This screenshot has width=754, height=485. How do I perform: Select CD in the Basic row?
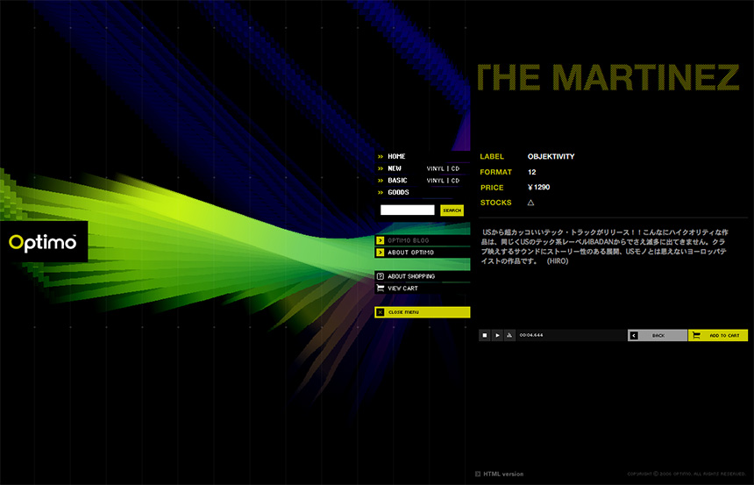455,181
